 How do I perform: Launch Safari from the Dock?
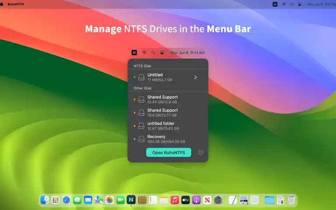(x=66, y=200)
